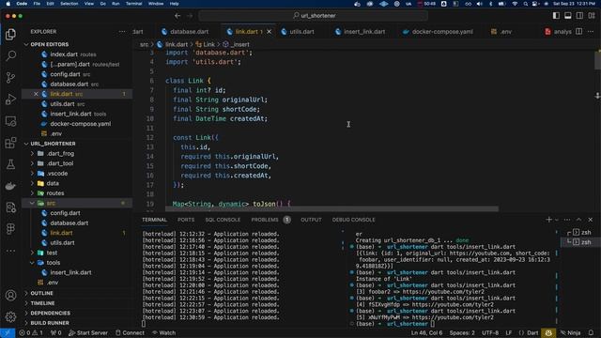Open additional views ellipsis in activity bar
The height and width of the screenshot is (338, 601).
click(10, 251)
